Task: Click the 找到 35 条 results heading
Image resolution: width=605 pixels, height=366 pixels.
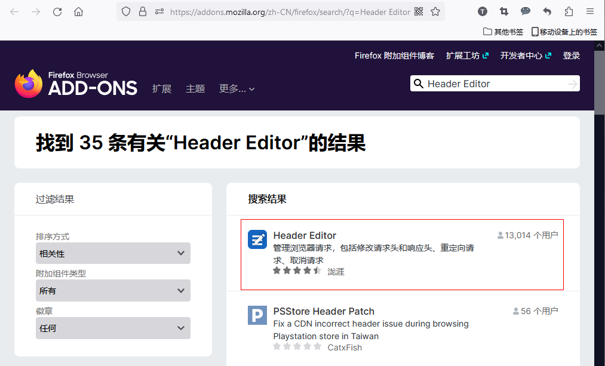Action: 201,143
